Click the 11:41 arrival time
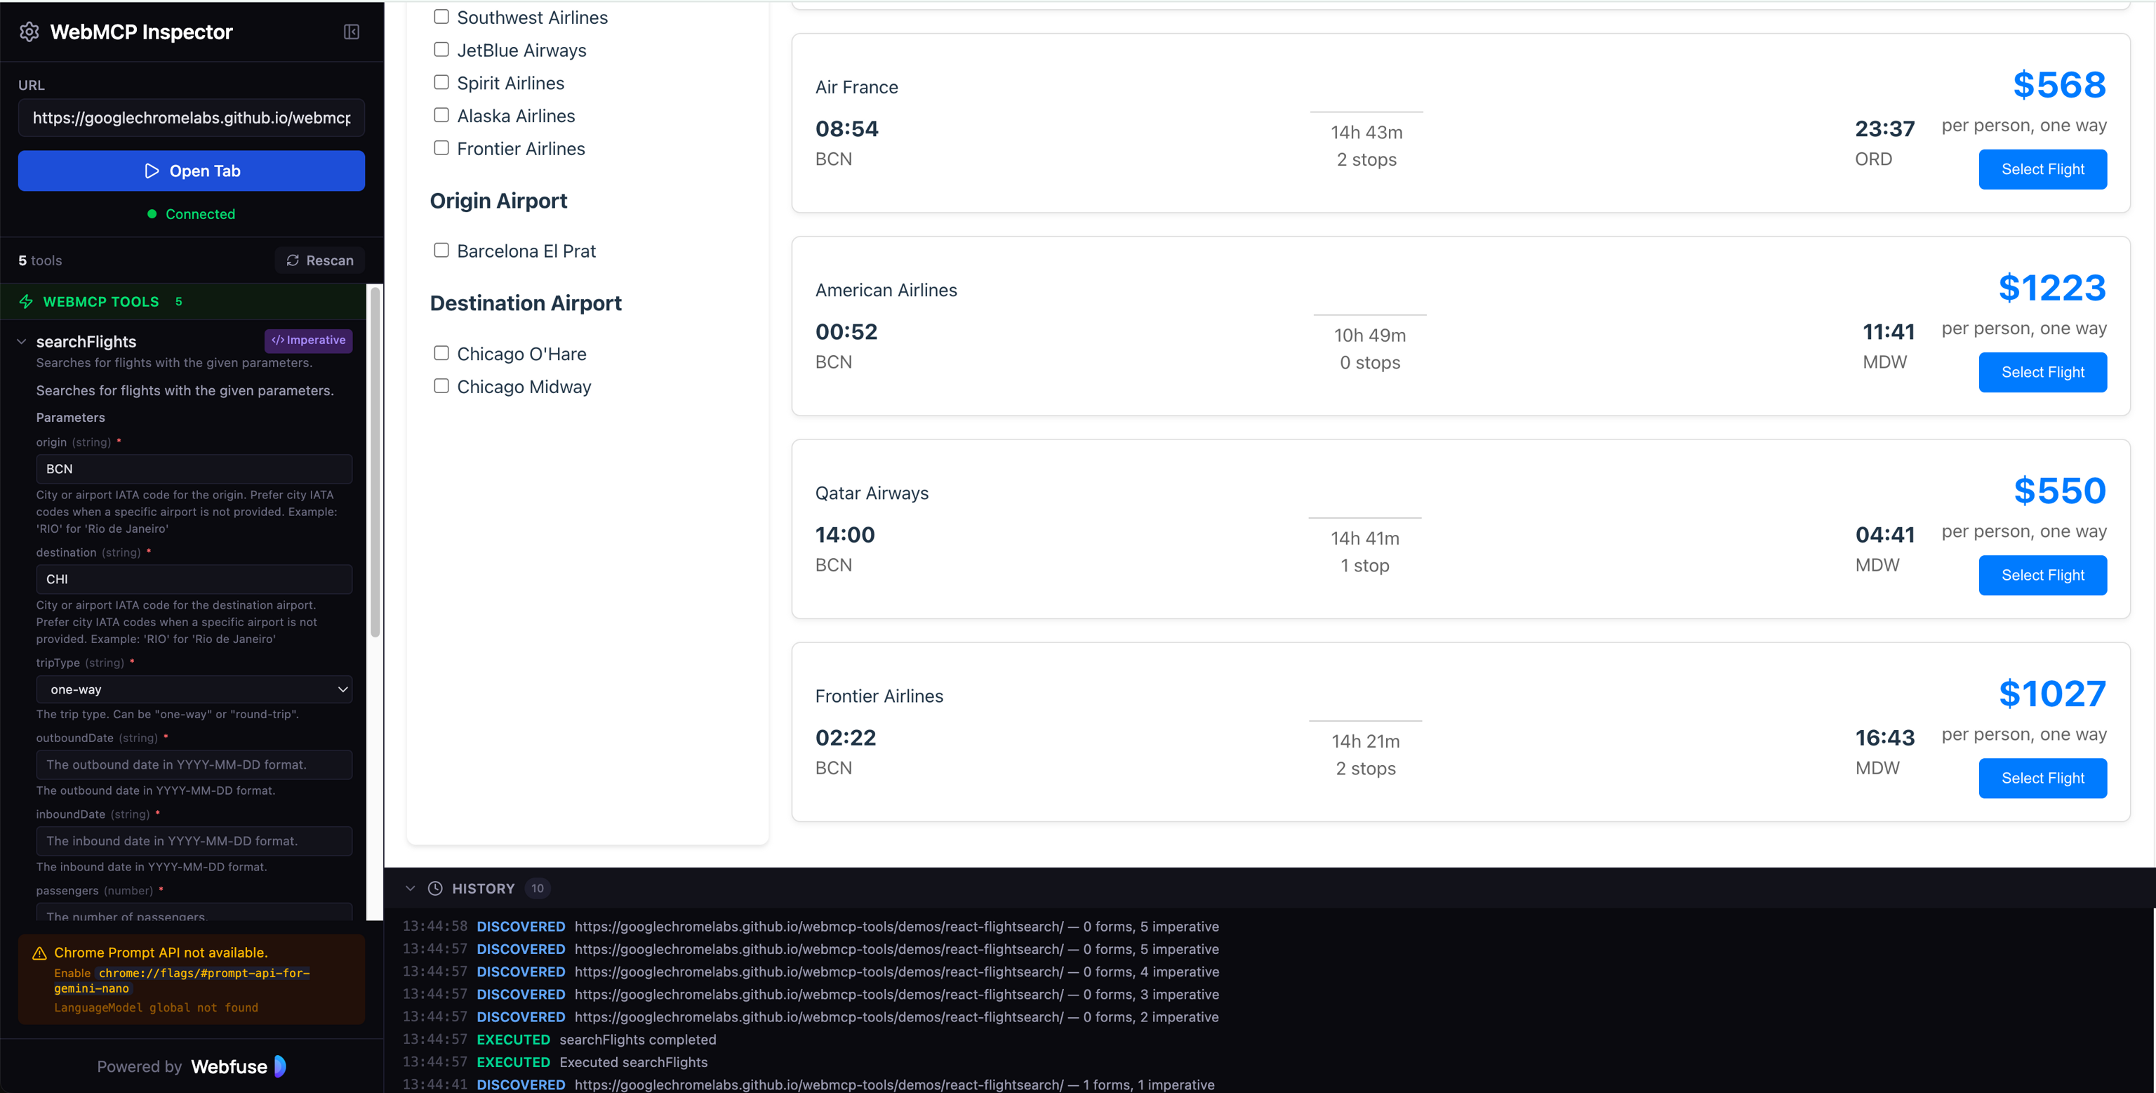This screenshot has height=1093, width=2156. point(1888,332)
